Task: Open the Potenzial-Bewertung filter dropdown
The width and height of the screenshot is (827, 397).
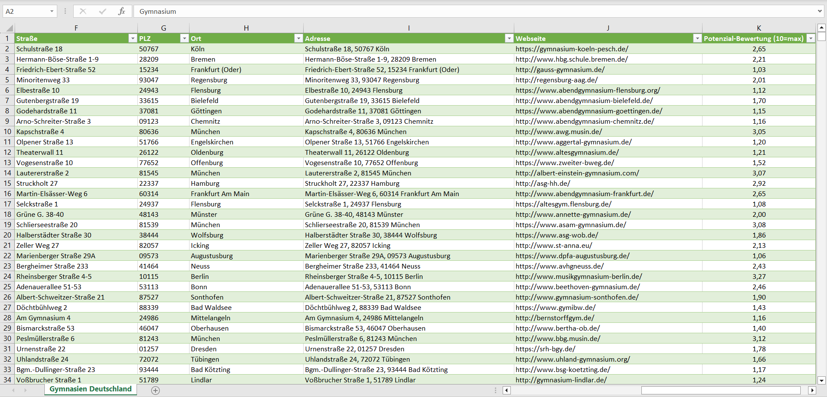Action: [x=811, y=38]
